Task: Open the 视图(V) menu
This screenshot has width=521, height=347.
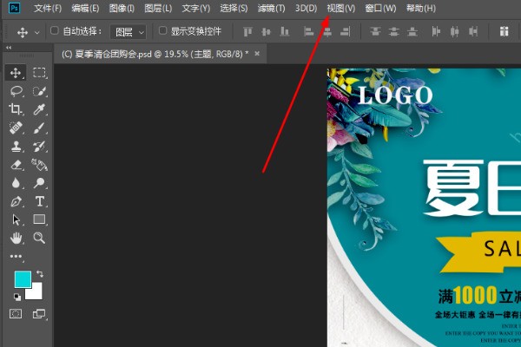Action: point(341,8)
